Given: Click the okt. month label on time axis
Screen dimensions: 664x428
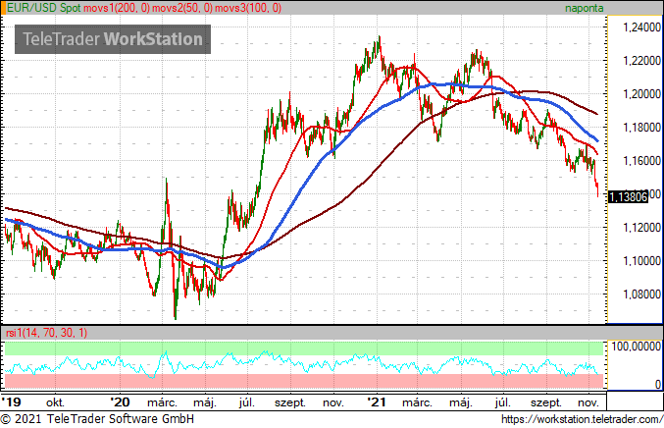Looking at the screenshot, I should (56, 402).
